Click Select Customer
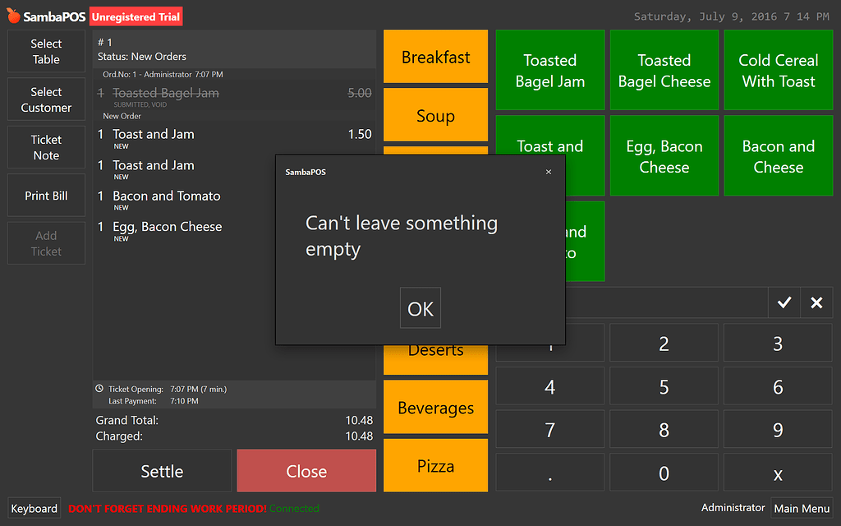Screen dimensions: 841x526 point(45,99)
